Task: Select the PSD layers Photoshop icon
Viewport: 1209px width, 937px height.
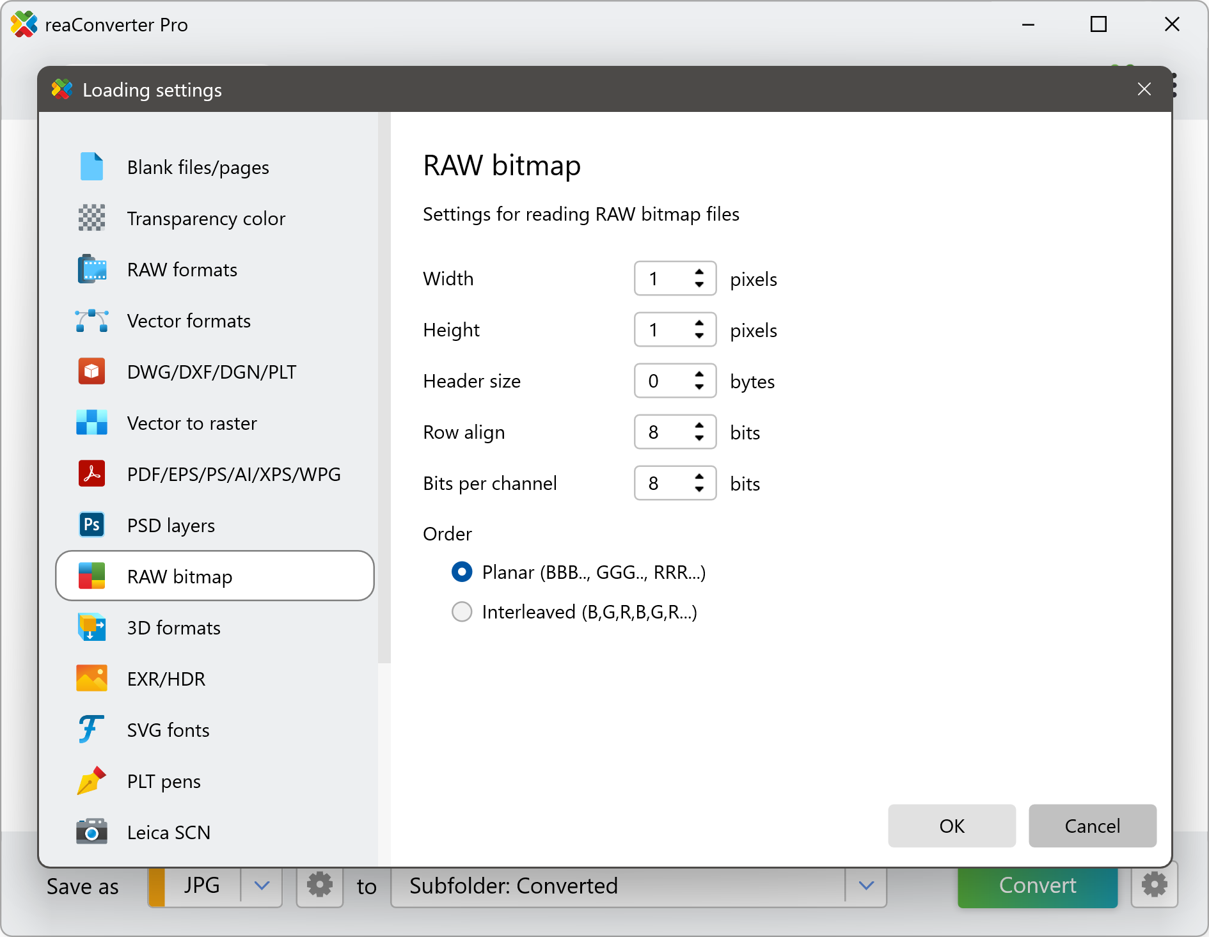Action: pos(91,525)
